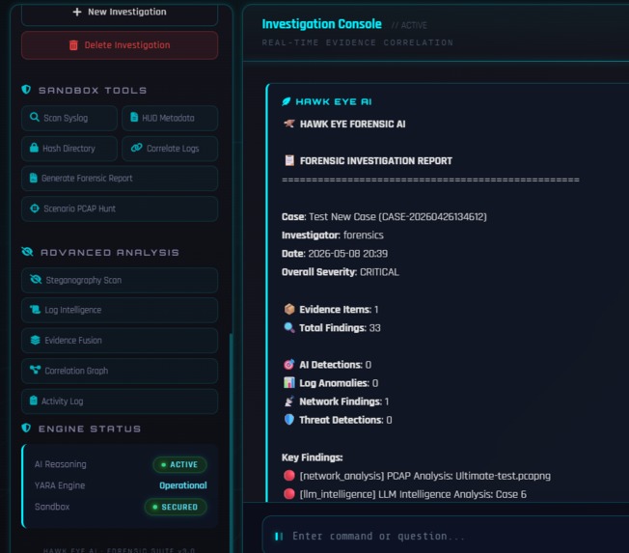Click the eye-slash icon beside Advanced Analysis

point(27,252)
